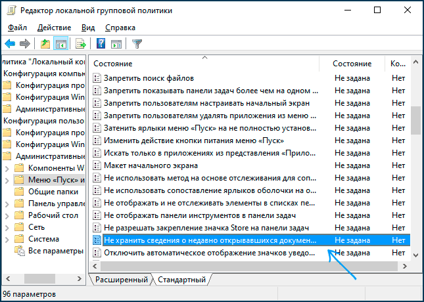Select the "Все параметры" tree item
This screenshot has width=424, height=302.
pos(56,251)
